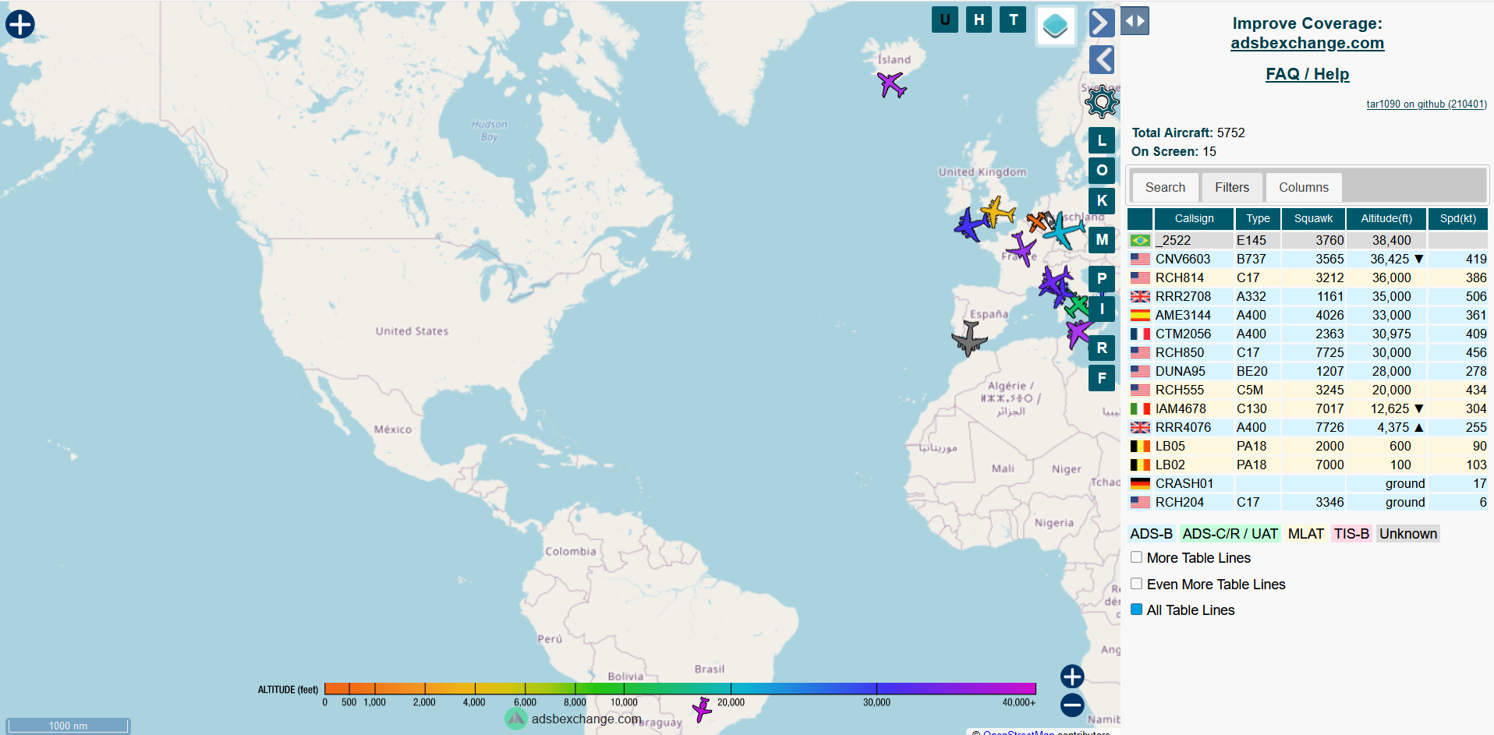Select the IAM4678 aircraft row
Screen dimensions: 1494x735
1308,408
